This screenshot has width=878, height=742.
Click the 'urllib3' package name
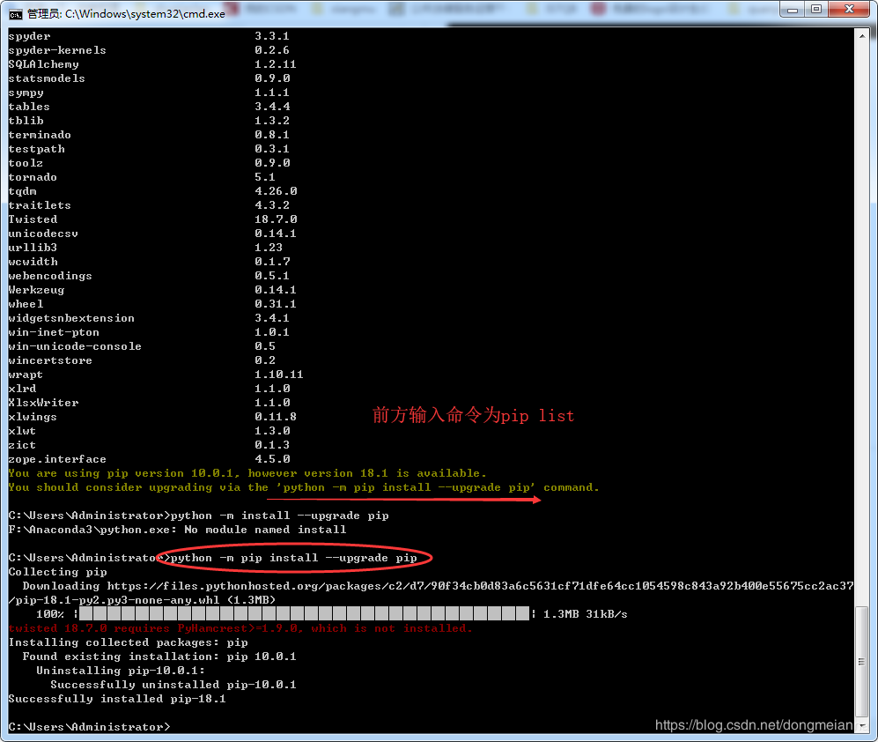coord(33,248)
